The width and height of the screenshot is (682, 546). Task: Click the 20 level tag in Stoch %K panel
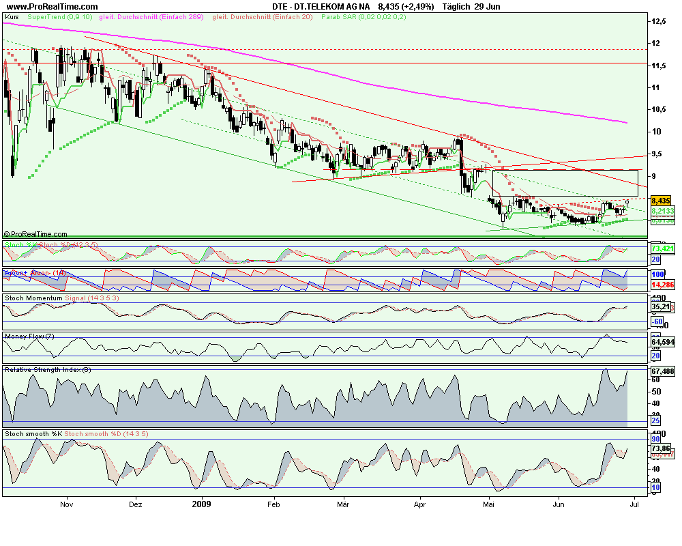pyautogui.click(x=655, y=260)
